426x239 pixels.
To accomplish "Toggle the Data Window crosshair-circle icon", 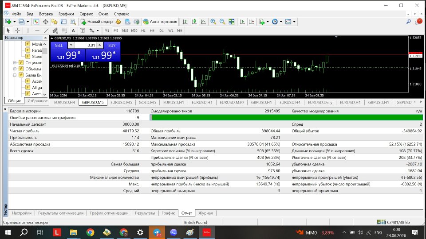I will (45, 22).
